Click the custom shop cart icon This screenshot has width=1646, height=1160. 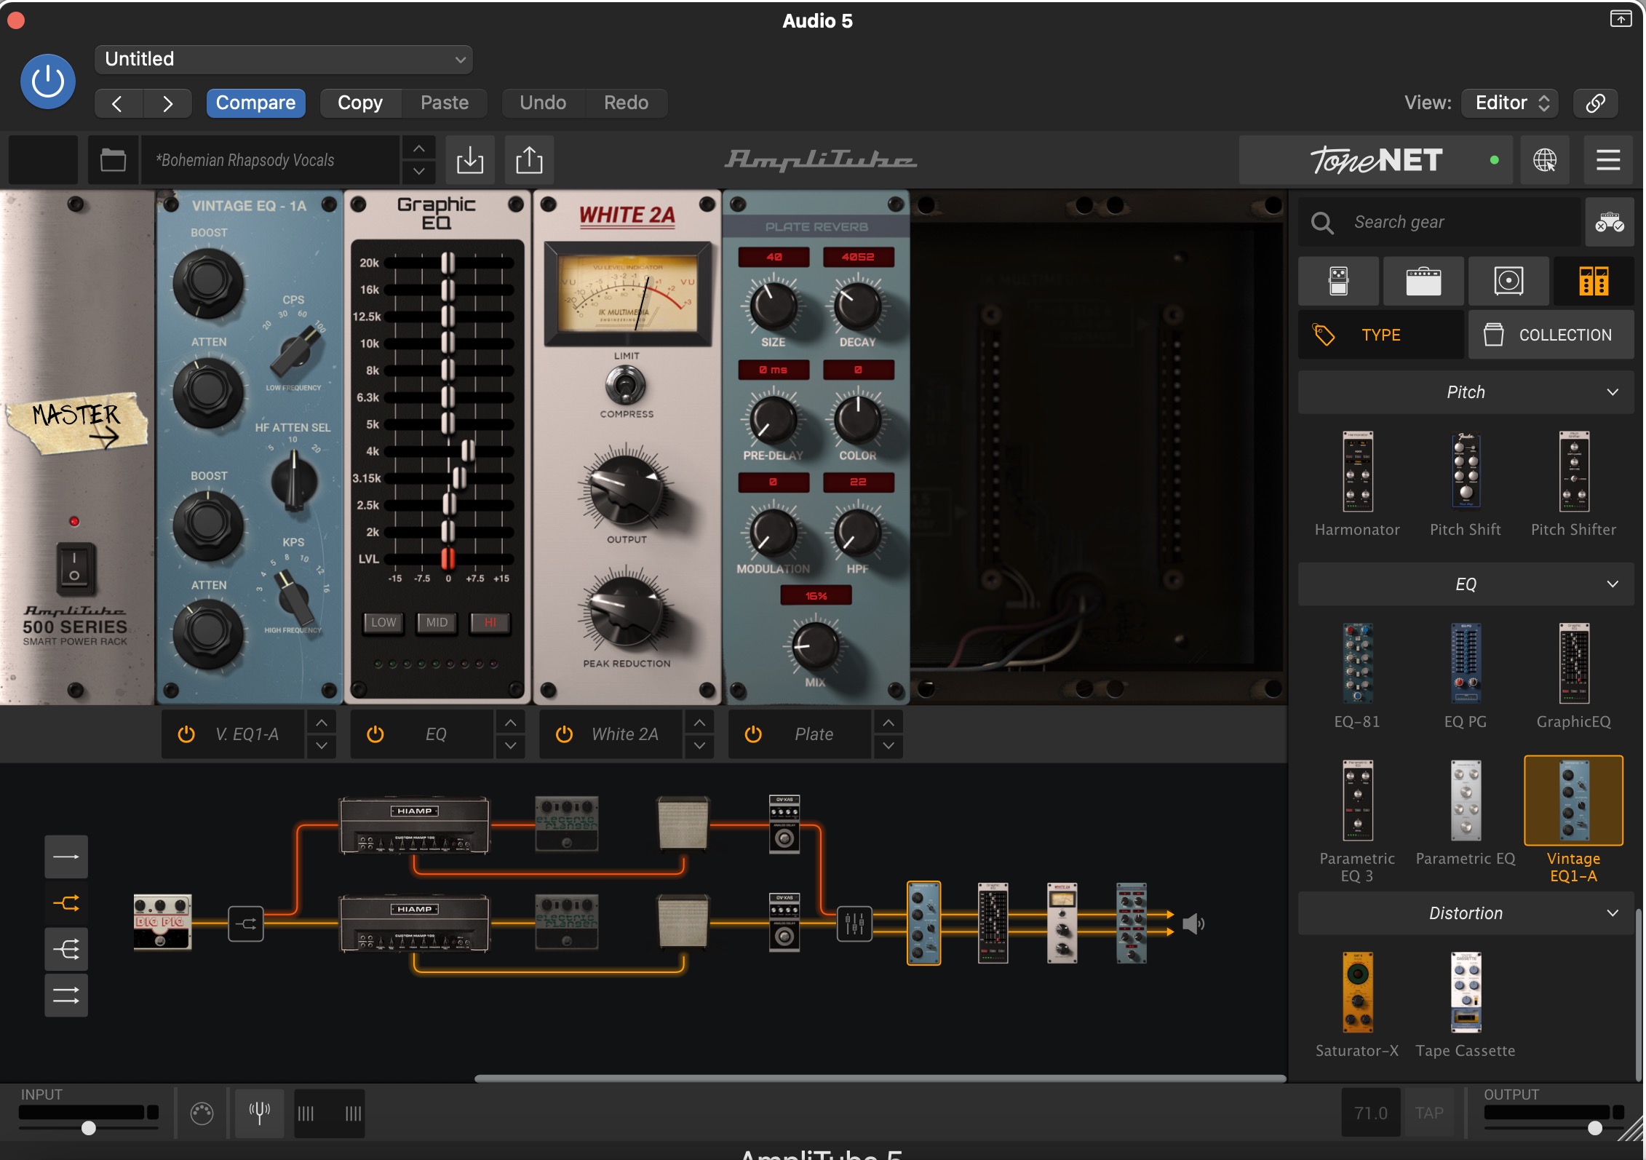pos(1609,222)
